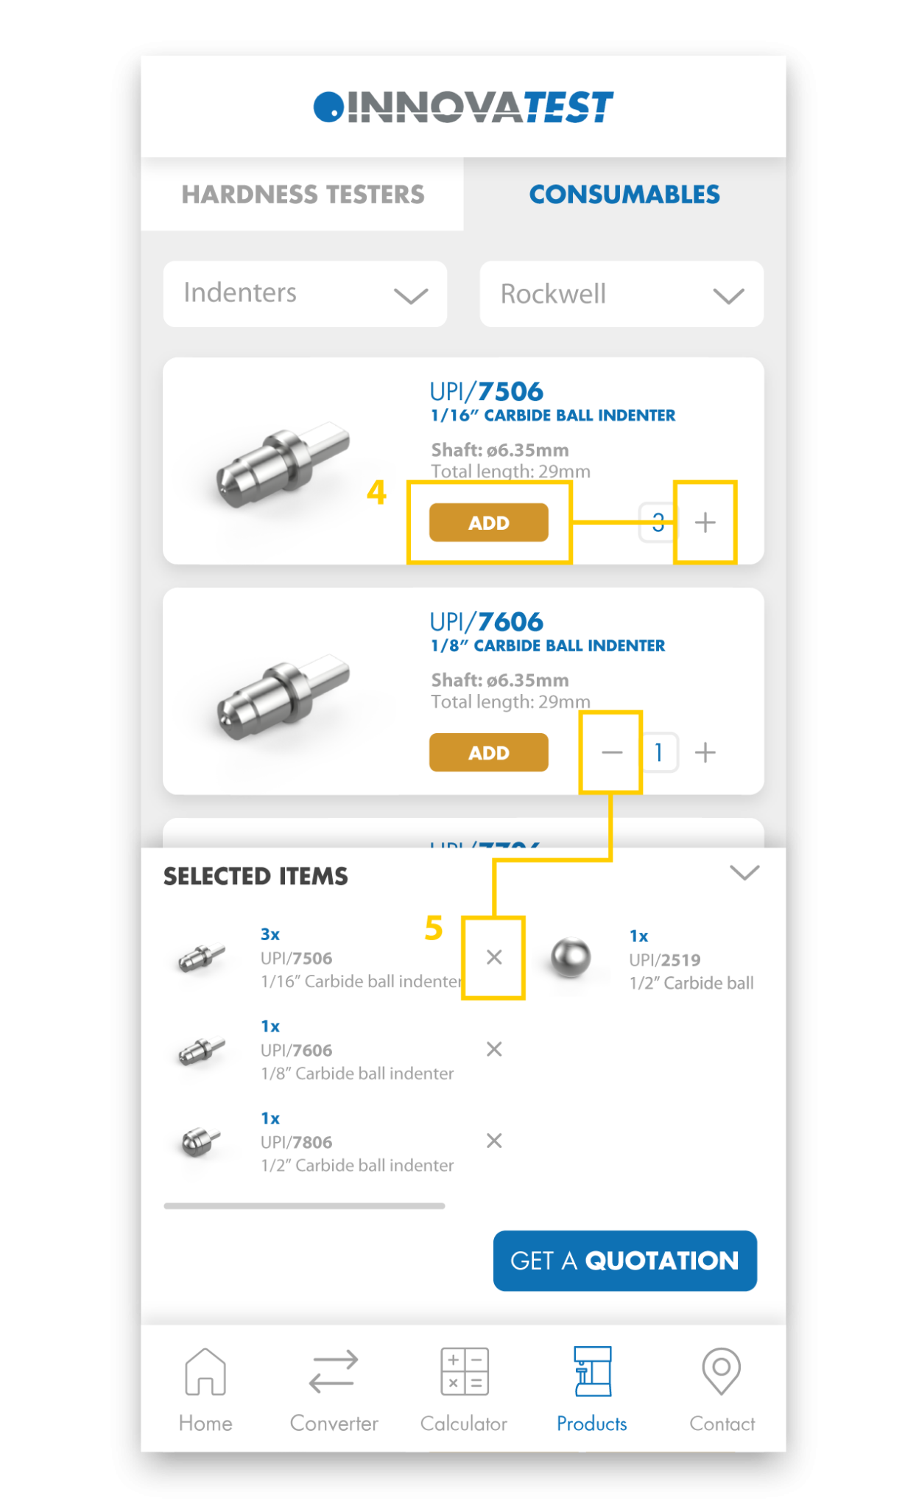Open the Products navigation icon
Viewport: 905px width, 1509px height.
[592, 1372]
